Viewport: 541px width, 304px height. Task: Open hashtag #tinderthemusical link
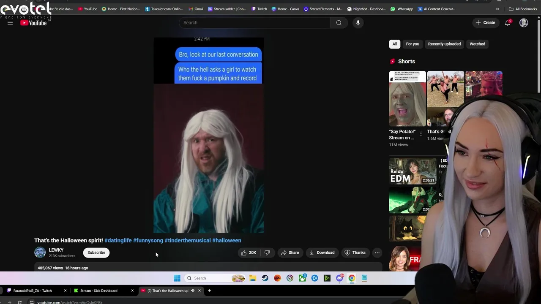click(188, 240)
